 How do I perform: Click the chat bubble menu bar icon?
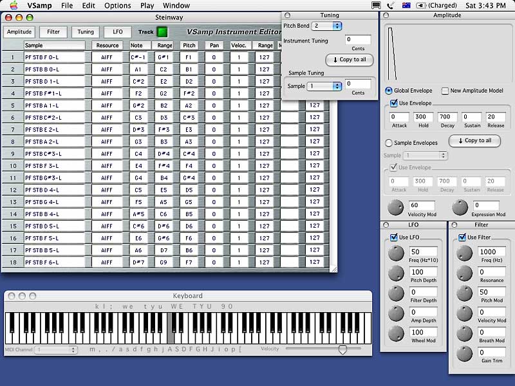click(x=376, y=6)
